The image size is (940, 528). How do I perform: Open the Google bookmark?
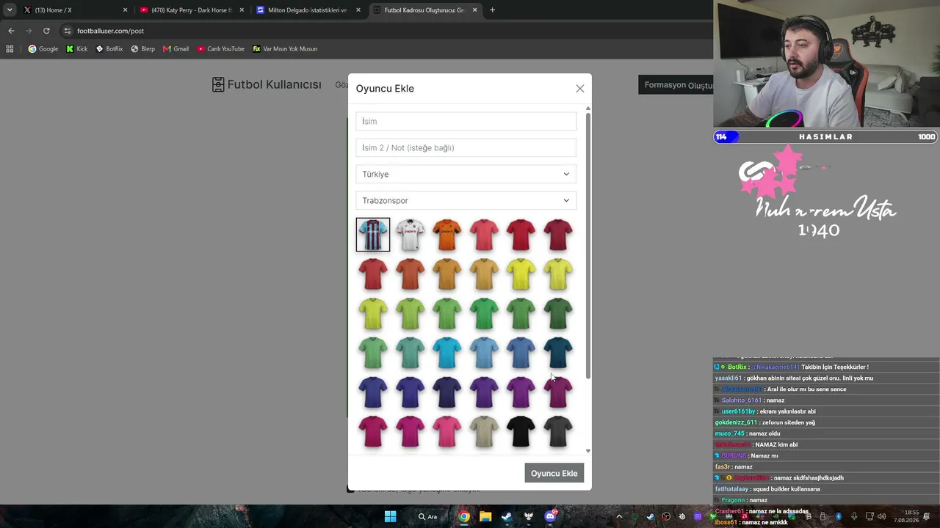43,49
